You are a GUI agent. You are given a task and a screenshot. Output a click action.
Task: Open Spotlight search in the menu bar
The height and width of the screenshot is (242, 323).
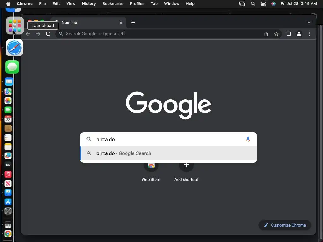coord(253,4)
